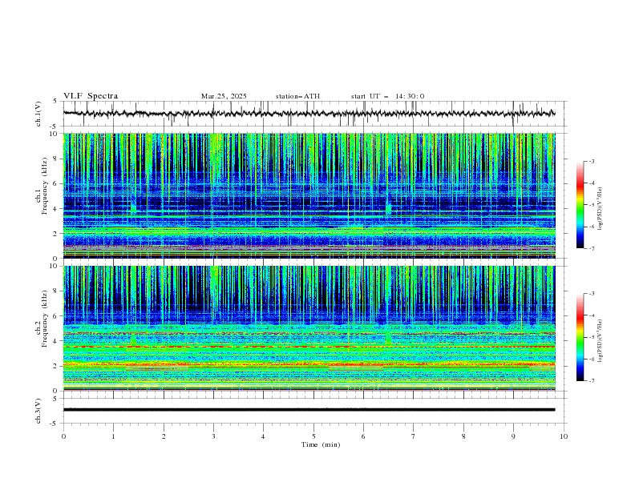Screen dimensions: 635x490
Task: Click the ch.2 "Frequency (kHz)" axis label
Action: point(45,319)
